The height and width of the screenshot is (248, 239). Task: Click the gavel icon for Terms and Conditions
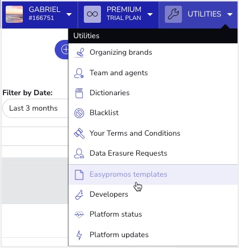[79, 133]
